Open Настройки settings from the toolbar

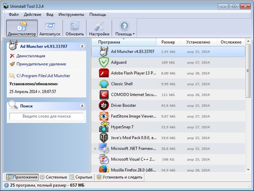99,28
